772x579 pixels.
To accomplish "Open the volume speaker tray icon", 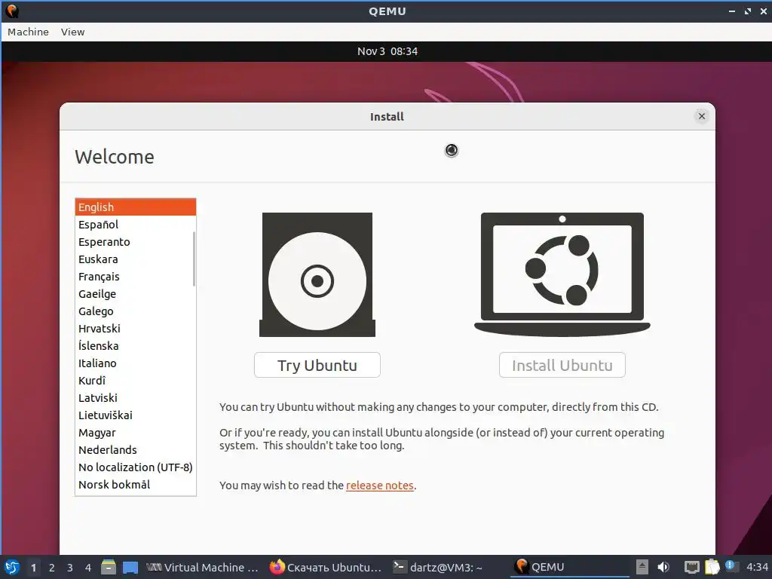I will tap(663, 568).
